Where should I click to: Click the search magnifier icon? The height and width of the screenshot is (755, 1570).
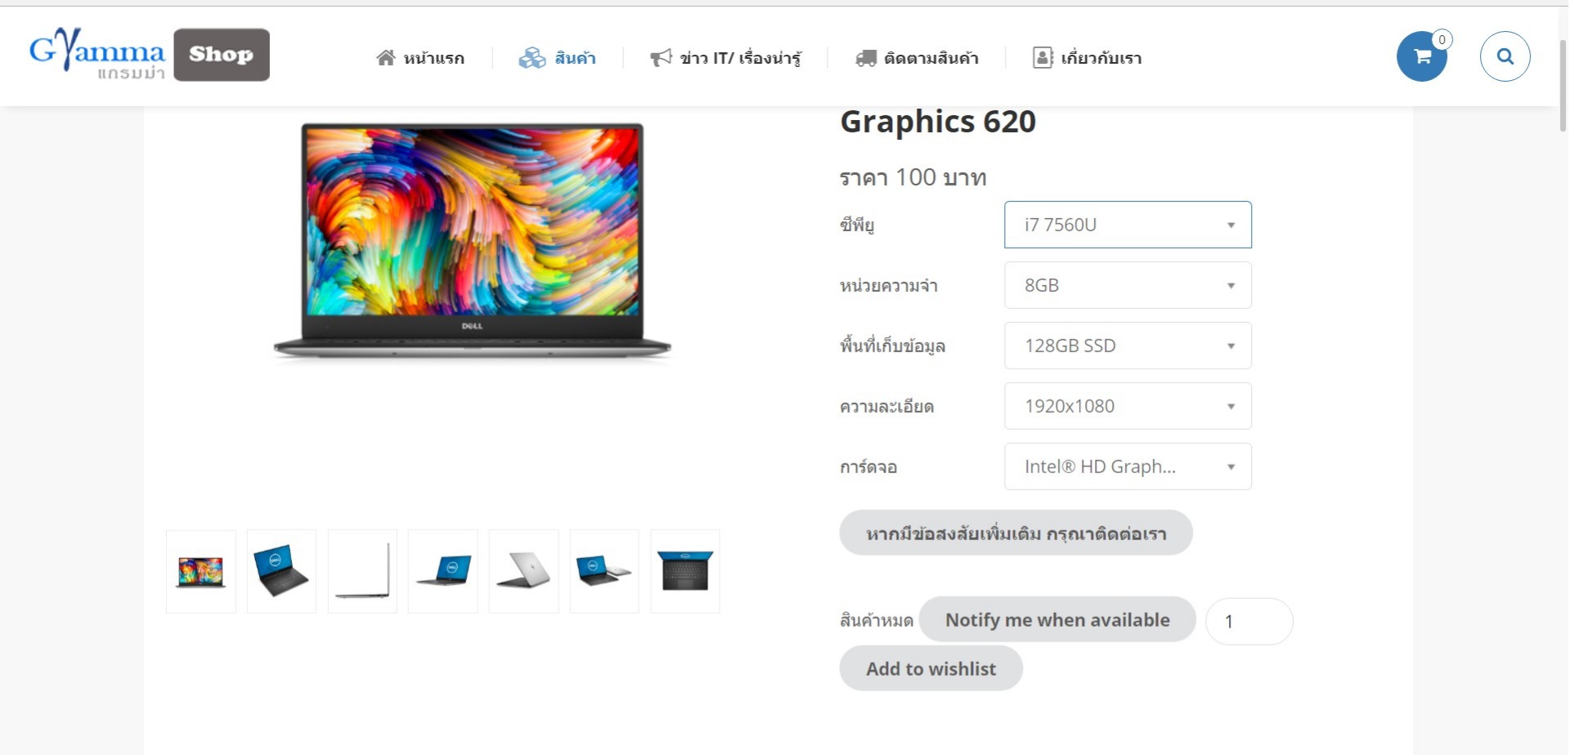(1505, 56)
